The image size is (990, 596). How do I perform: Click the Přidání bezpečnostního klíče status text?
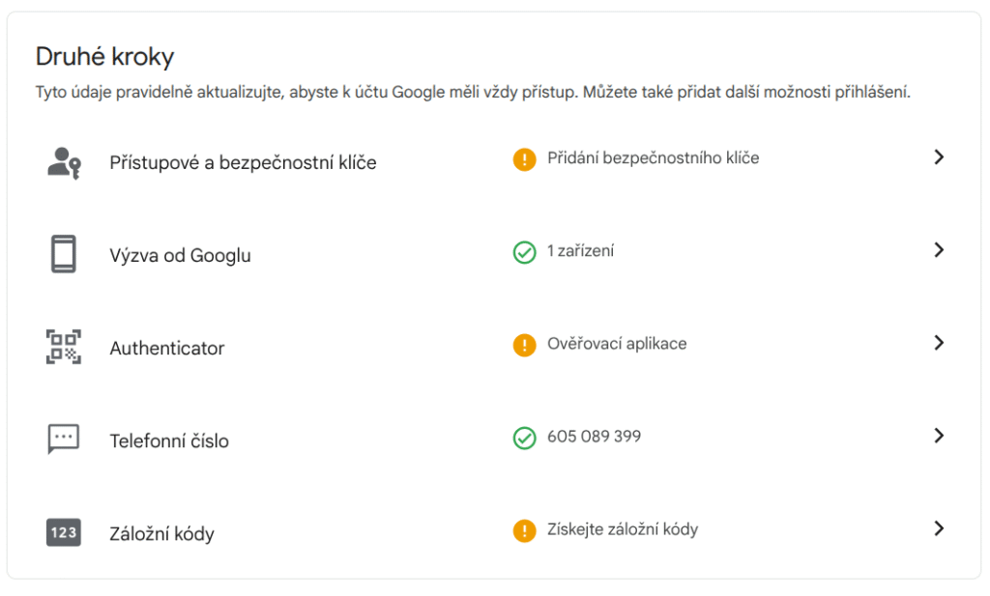click(653, 157)
